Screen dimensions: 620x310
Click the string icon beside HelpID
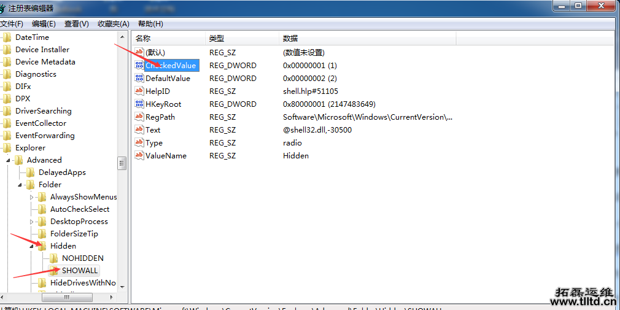(139, 91)
